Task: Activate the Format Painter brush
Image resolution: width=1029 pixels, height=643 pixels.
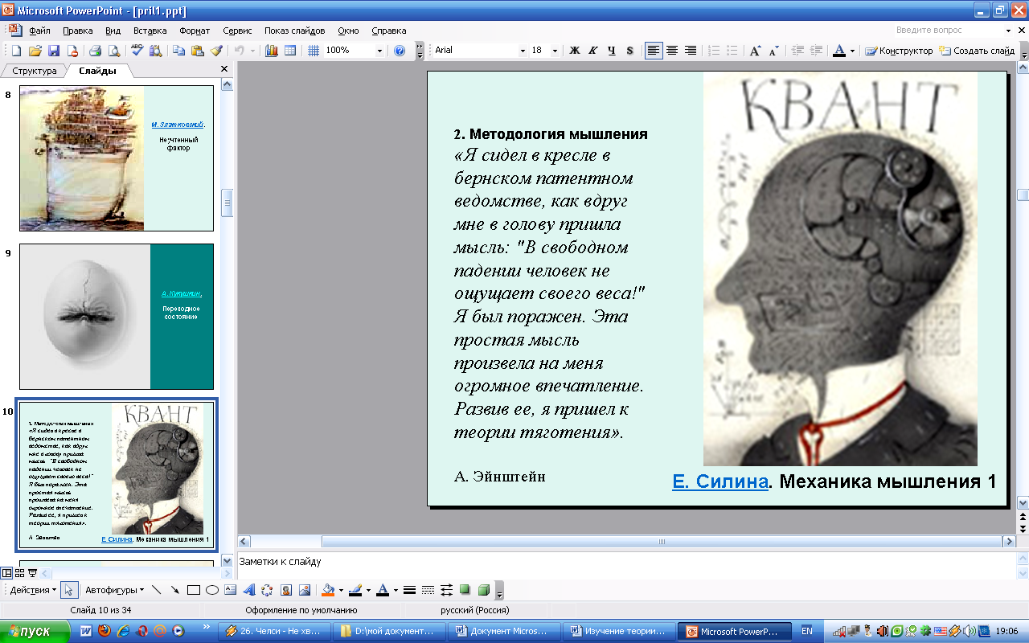Action: pos(216,51)
